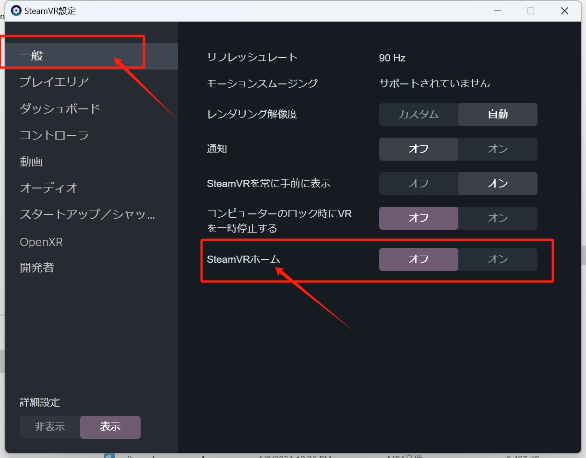Open コントローラ settings
Image resolution: width=586 pixels, height=458 pixels.
click(x=92, y=135)
